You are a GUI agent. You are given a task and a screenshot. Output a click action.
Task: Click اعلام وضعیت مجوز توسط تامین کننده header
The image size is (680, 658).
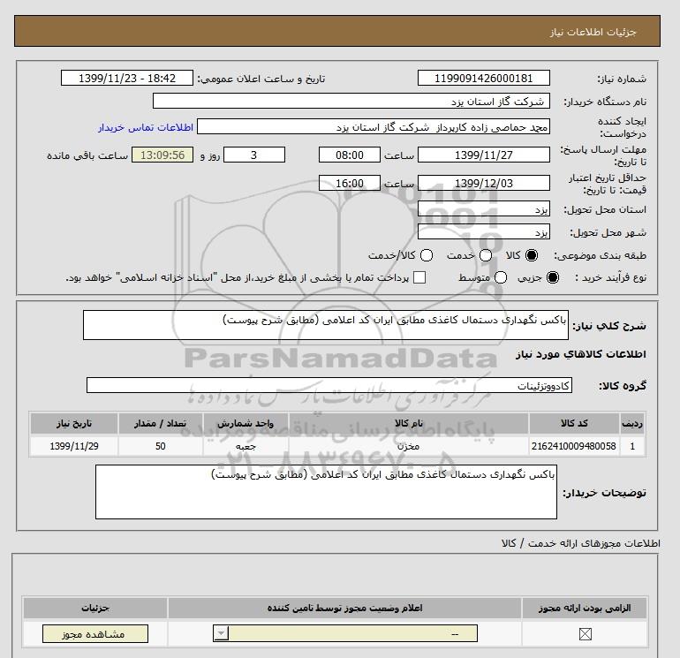coord(344,609)
